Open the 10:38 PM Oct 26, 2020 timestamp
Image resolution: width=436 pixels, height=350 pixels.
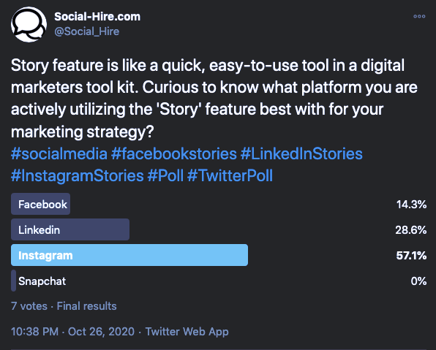[x=72, y=332]
